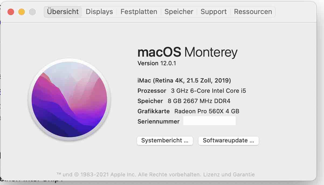Viewport: 324px width, 185px height.
Task: Minimize the window with the yellow button
Action: [x=22, y=12]
